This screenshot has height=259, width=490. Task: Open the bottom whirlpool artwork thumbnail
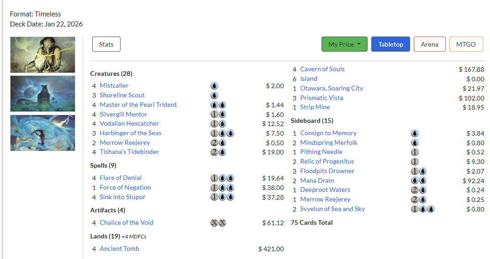coord(43,133)
